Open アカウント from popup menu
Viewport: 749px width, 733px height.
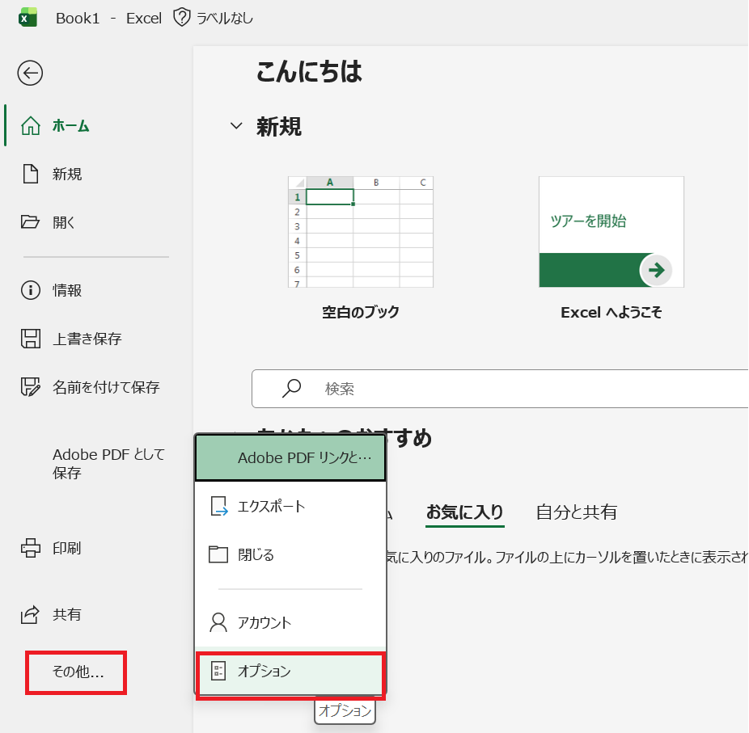point(290,622)
